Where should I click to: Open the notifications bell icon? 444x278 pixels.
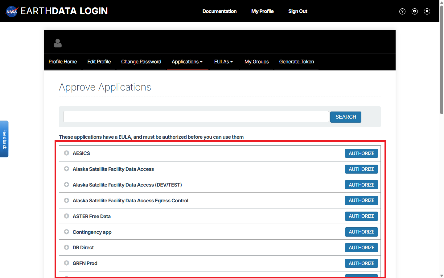427,11
